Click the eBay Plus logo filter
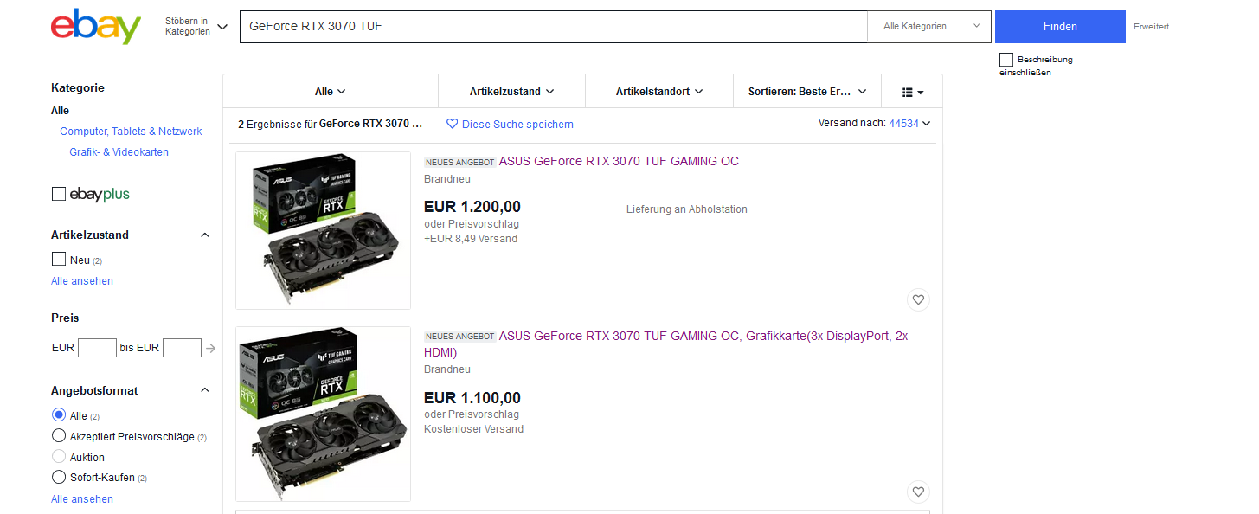Viewport: 1259px width, 514px height. (100, 194)
